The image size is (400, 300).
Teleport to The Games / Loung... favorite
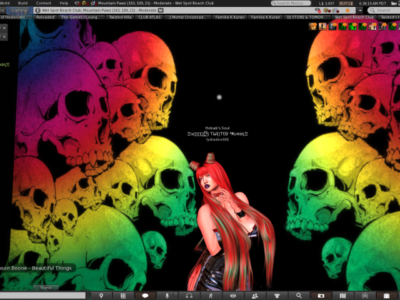81,17
